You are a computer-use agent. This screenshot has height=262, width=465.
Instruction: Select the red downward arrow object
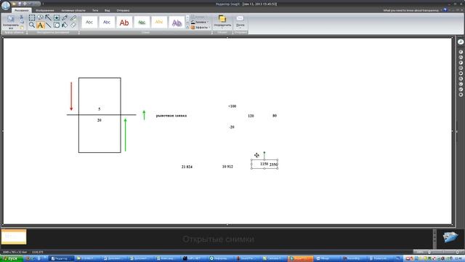point(71,96)
